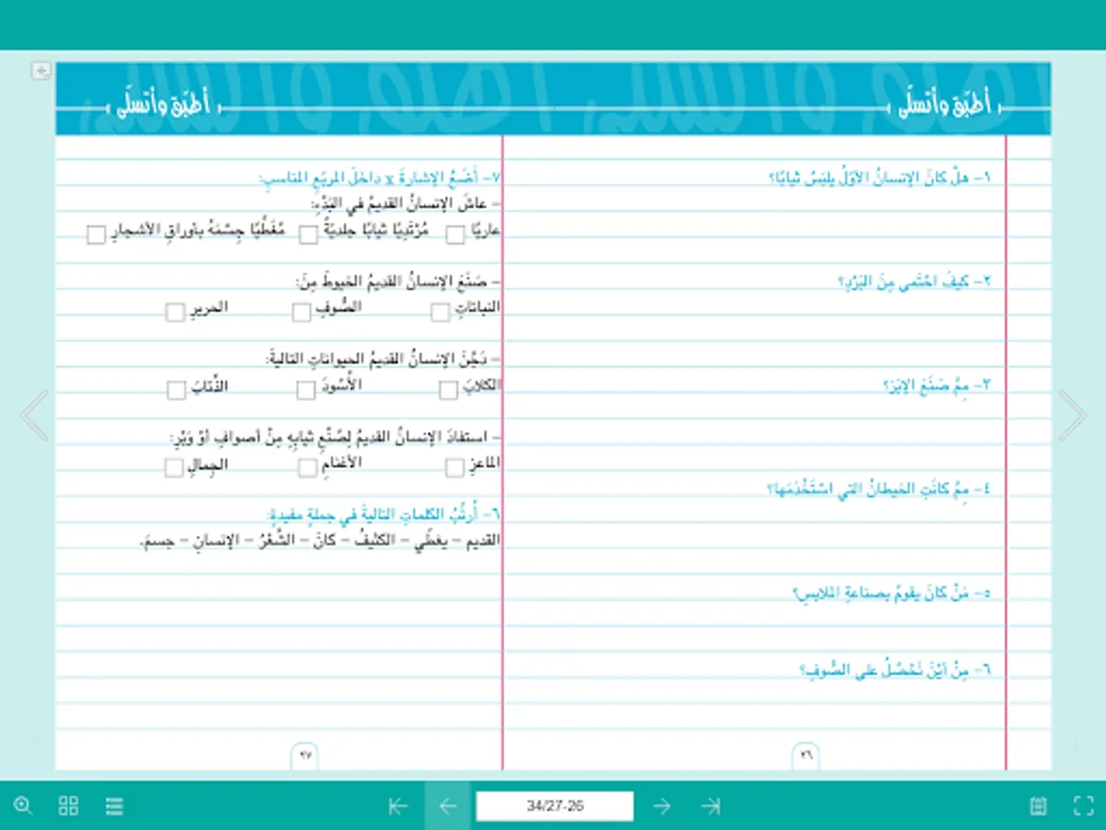Jump to the first page
This screenshot has width=1106, height=830.
click(398, 806)
